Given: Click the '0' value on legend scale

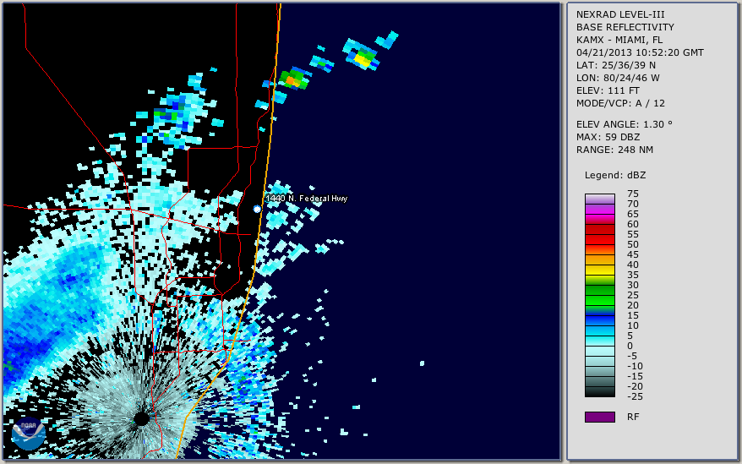Looking at the screenshot, I should [630, 346].
